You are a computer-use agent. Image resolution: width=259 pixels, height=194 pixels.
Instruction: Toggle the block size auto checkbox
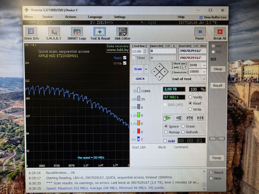coord(184,67)
